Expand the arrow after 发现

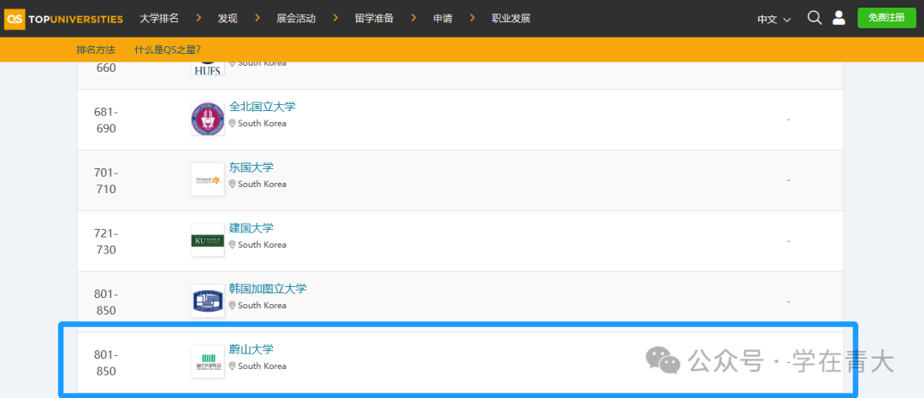[257, 18]
